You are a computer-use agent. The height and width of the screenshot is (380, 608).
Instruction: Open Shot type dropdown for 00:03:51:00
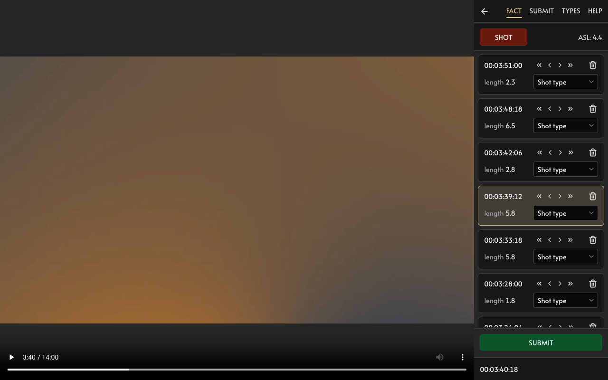pos(565,82)
